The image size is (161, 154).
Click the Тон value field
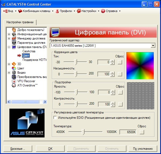[x=104, y=62]
